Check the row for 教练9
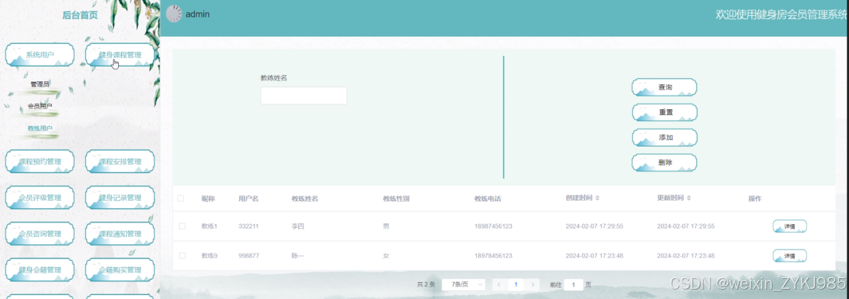The image size is (849, 299). [183, 256]
